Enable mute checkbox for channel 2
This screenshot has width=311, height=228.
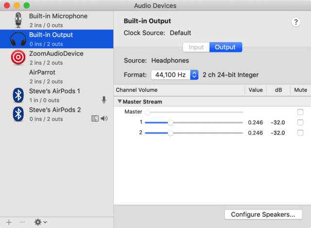click(x=300, y=133)
